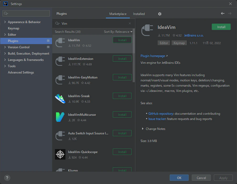
Task: Click the Size: 3.9 MB text
Action: click(148, 141)
